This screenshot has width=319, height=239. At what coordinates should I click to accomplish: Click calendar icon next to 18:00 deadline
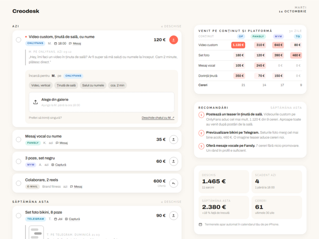[55, 43]
